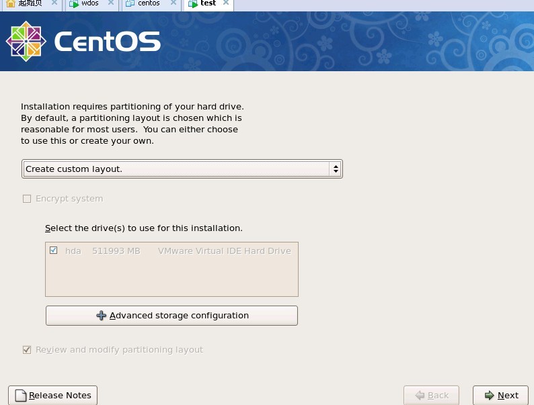Screen dimensions: 534x405
Task: Toggle Review and modify partitioning layout
Action: 27,349
